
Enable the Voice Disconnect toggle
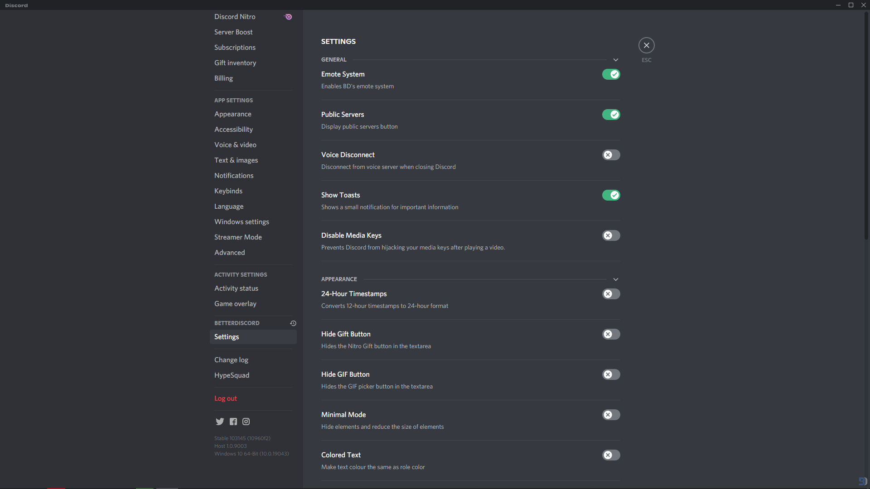point(611,155)
